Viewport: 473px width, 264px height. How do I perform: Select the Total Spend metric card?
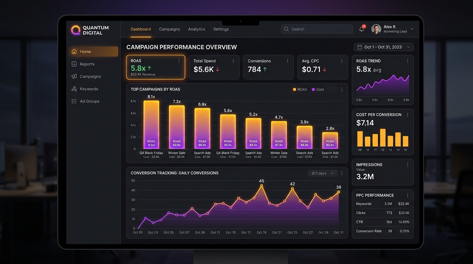click(x=214, y=67)
